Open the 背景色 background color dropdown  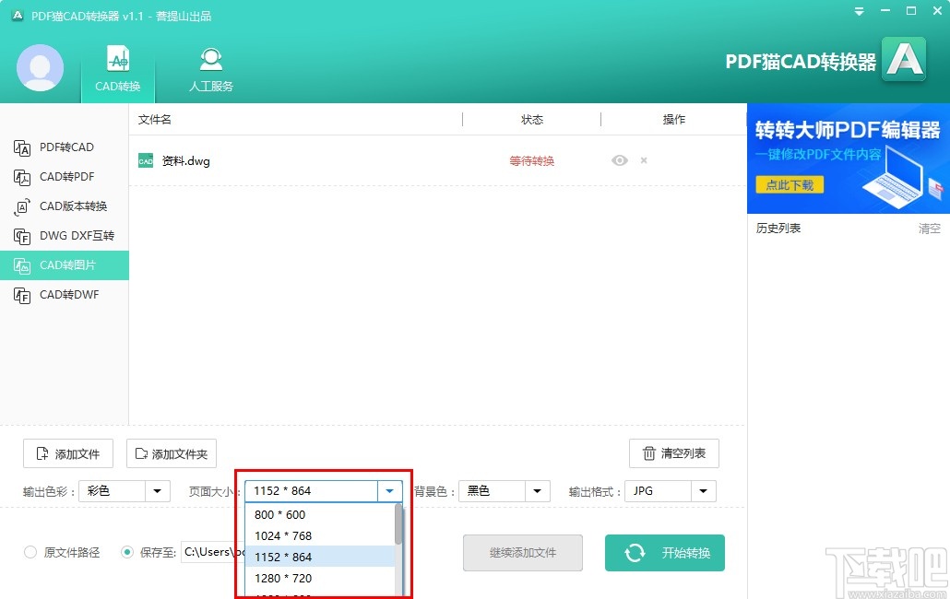538,491
